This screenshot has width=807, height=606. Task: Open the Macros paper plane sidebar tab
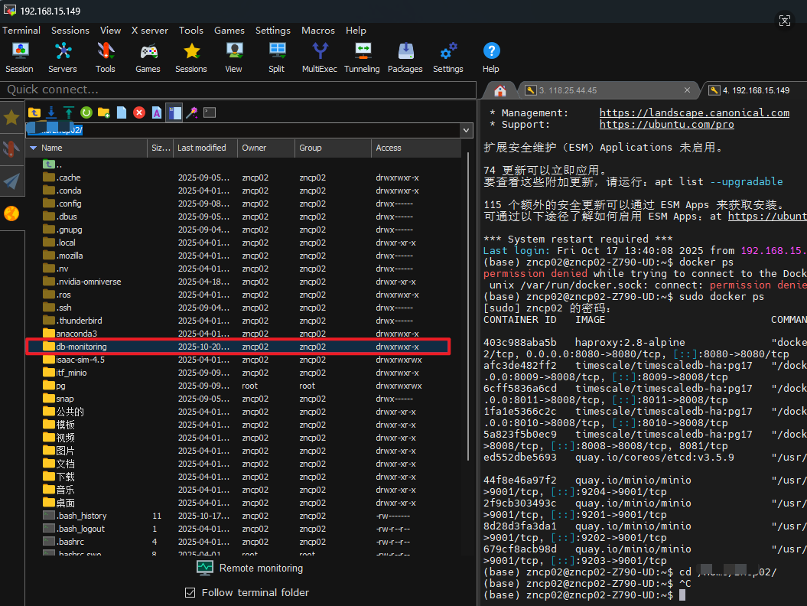(11, 181)
